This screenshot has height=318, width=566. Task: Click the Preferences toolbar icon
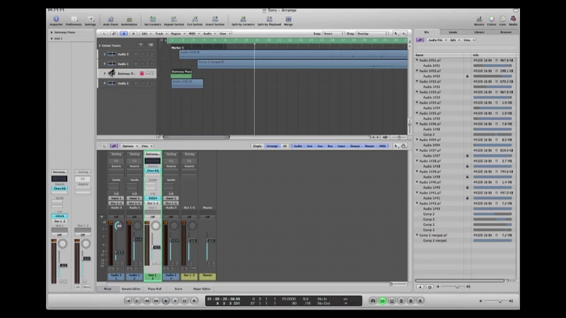(74, 20)
